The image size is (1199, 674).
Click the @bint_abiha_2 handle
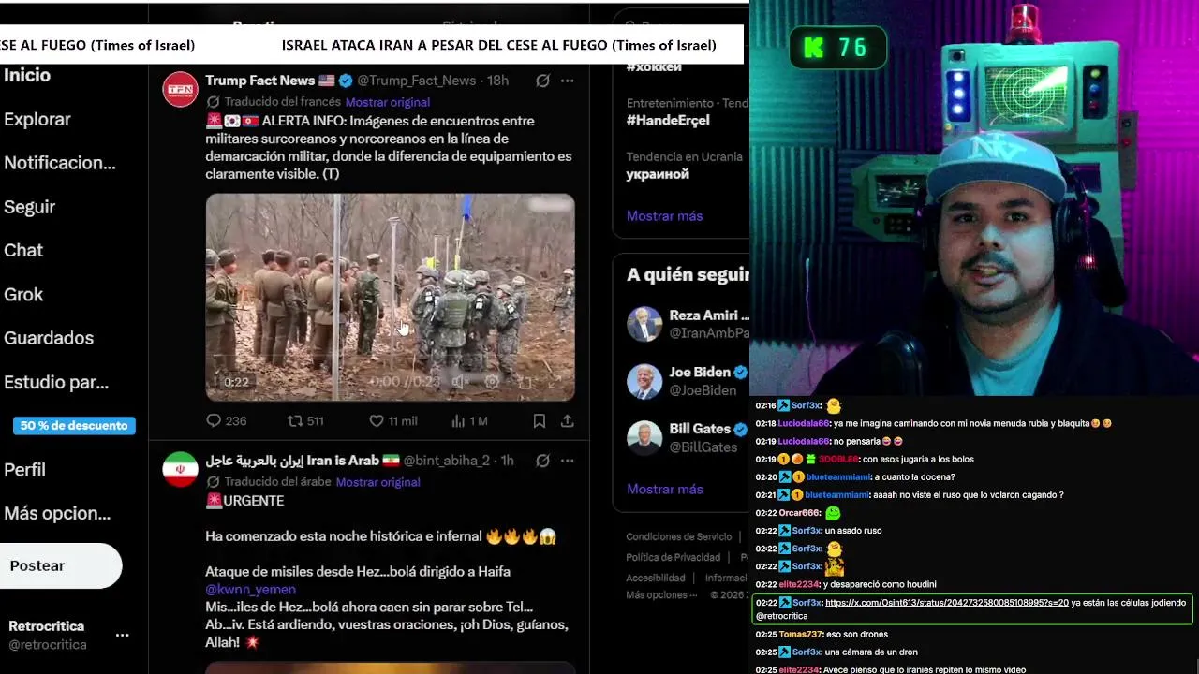click(x=447, y=461)
